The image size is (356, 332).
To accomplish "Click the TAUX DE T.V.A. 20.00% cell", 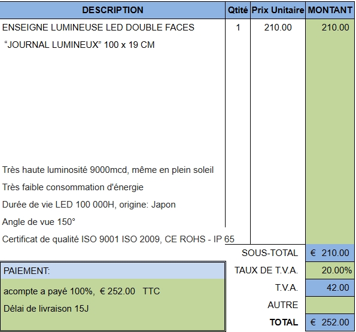I will [x=330, y=270].
